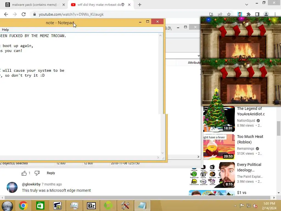The height and width of the screenshot is (211, 281).
Task: Click the site lock icon
Action: tap(35, 14)
